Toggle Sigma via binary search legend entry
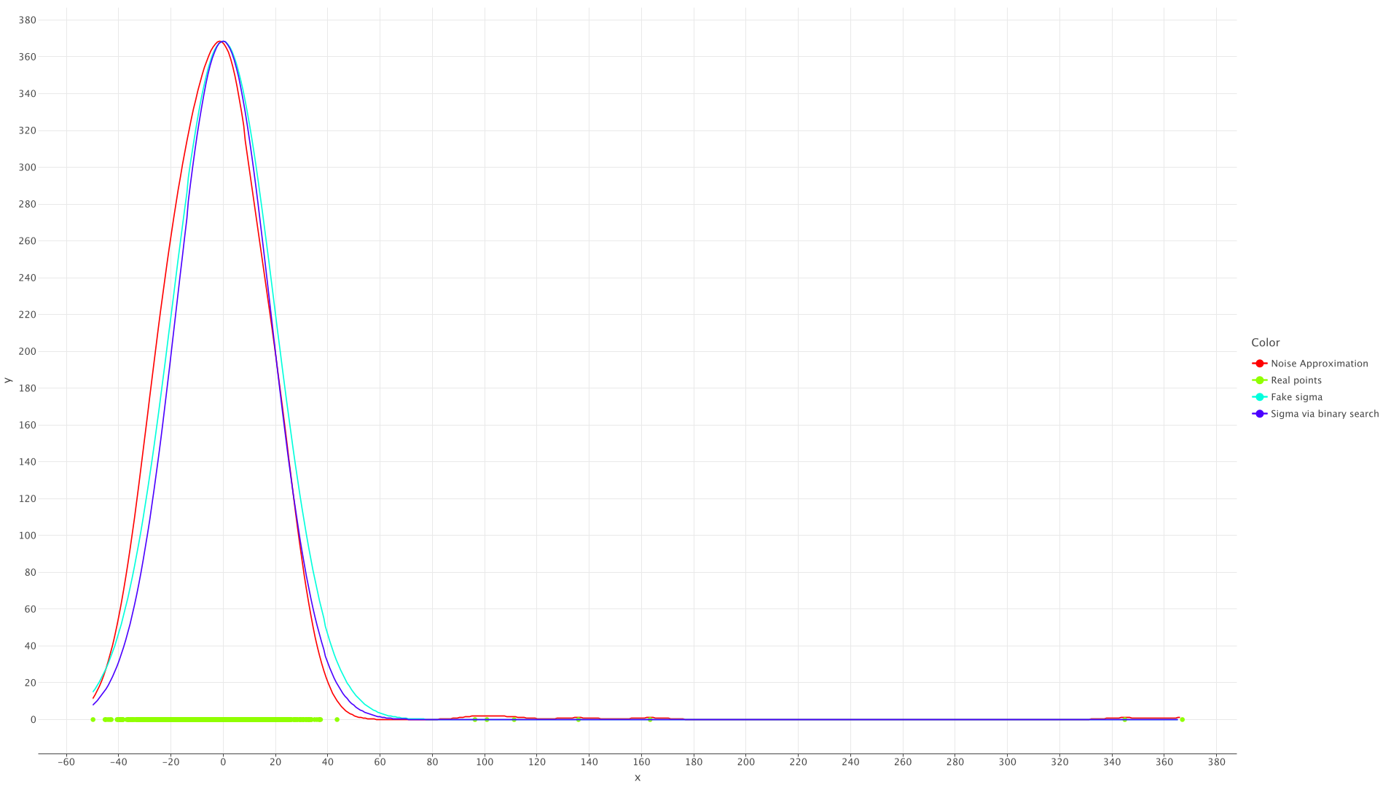The image size is (1399, 787). 1315,414
